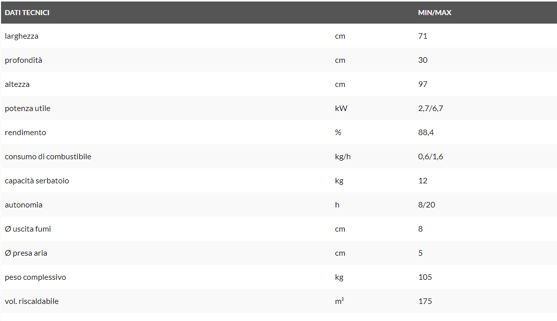
Task: Click the MIN/MAX column header
Action: [434, 13]
